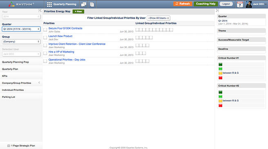The height and width of the screenshot is (149, 268).
Task: Open the Quarterly Planning grid menu icon
Action: tap(49, 4)
